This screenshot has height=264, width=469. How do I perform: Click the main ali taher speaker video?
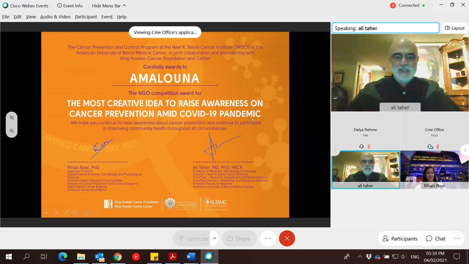(400, 73)
